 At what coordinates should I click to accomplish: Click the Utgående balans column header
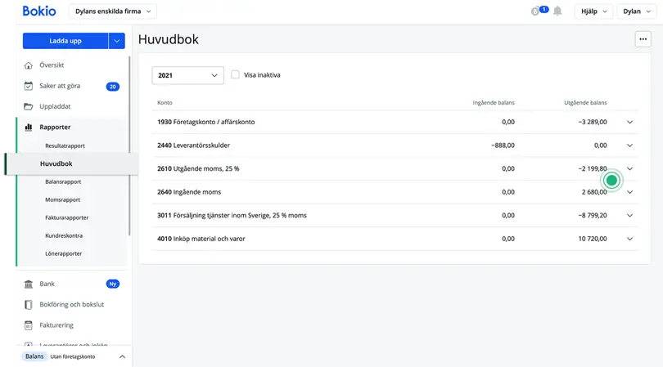(x=585, y=103)
